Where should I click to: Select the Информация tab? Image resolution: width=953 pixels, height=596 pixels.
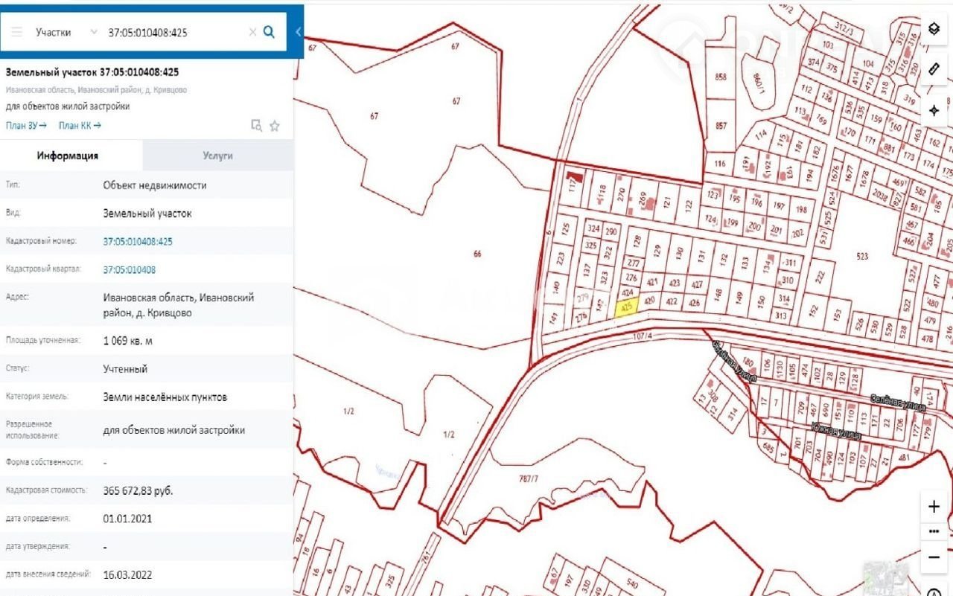[68, 156]
